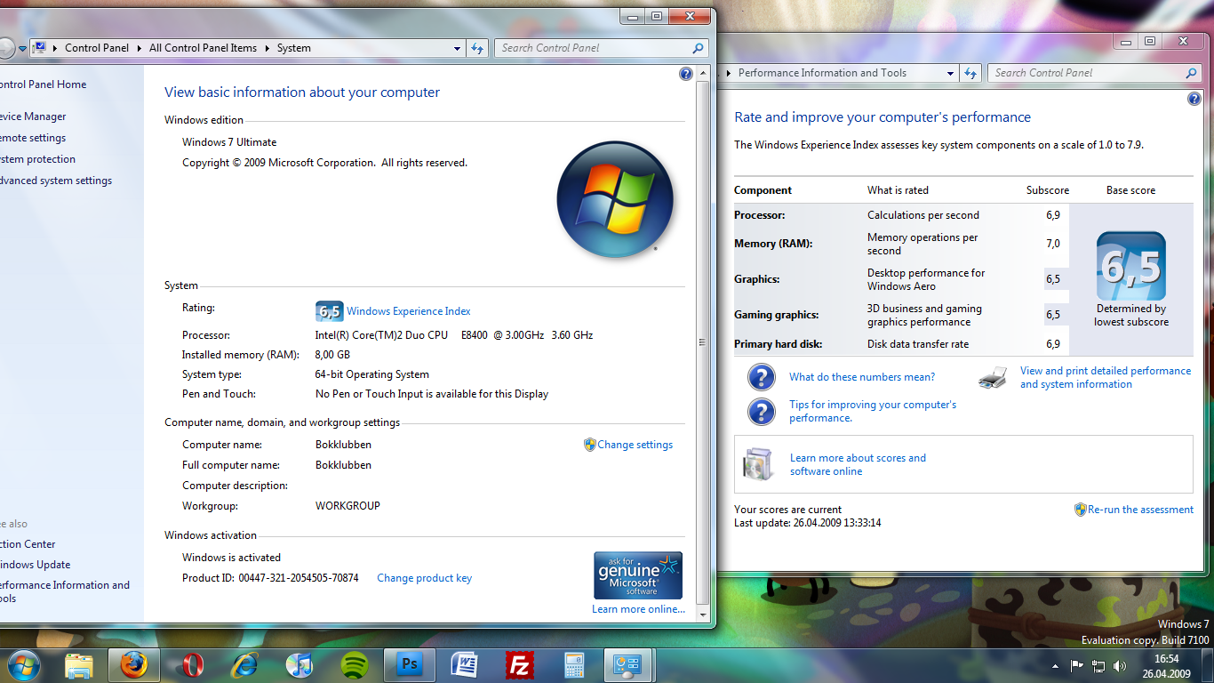This screenshot has height=683, width=1214.
Task: Click the network icon in system tray
Action: [x=1098, y=665]
